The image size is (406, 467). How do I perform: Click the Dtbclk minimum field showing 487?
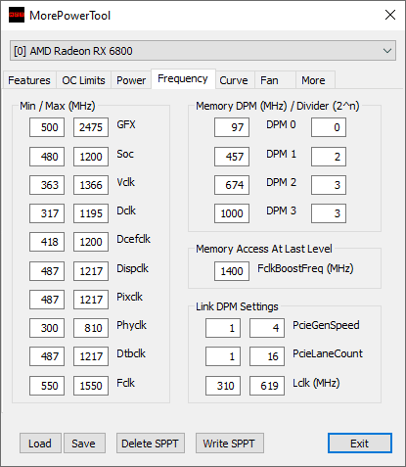pyautogui.click(x=47, y=356)
